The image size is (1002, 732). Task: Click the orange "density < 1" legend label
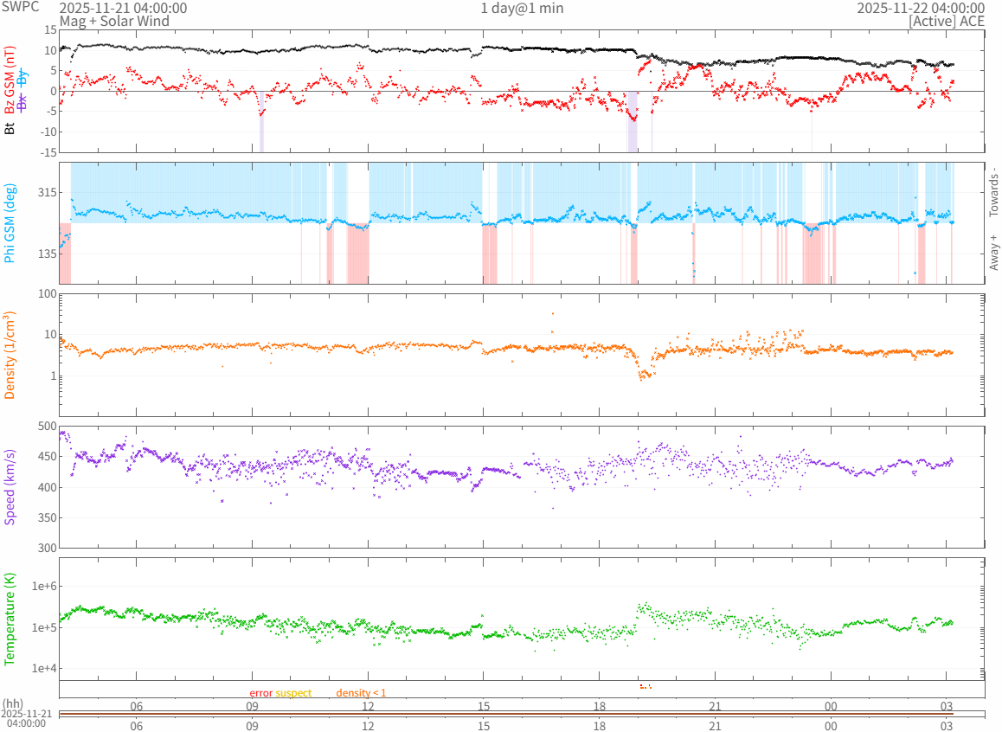[x=361, y=693]
